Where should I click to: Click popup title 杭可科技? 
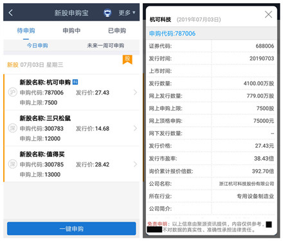[x=160, y=19]
